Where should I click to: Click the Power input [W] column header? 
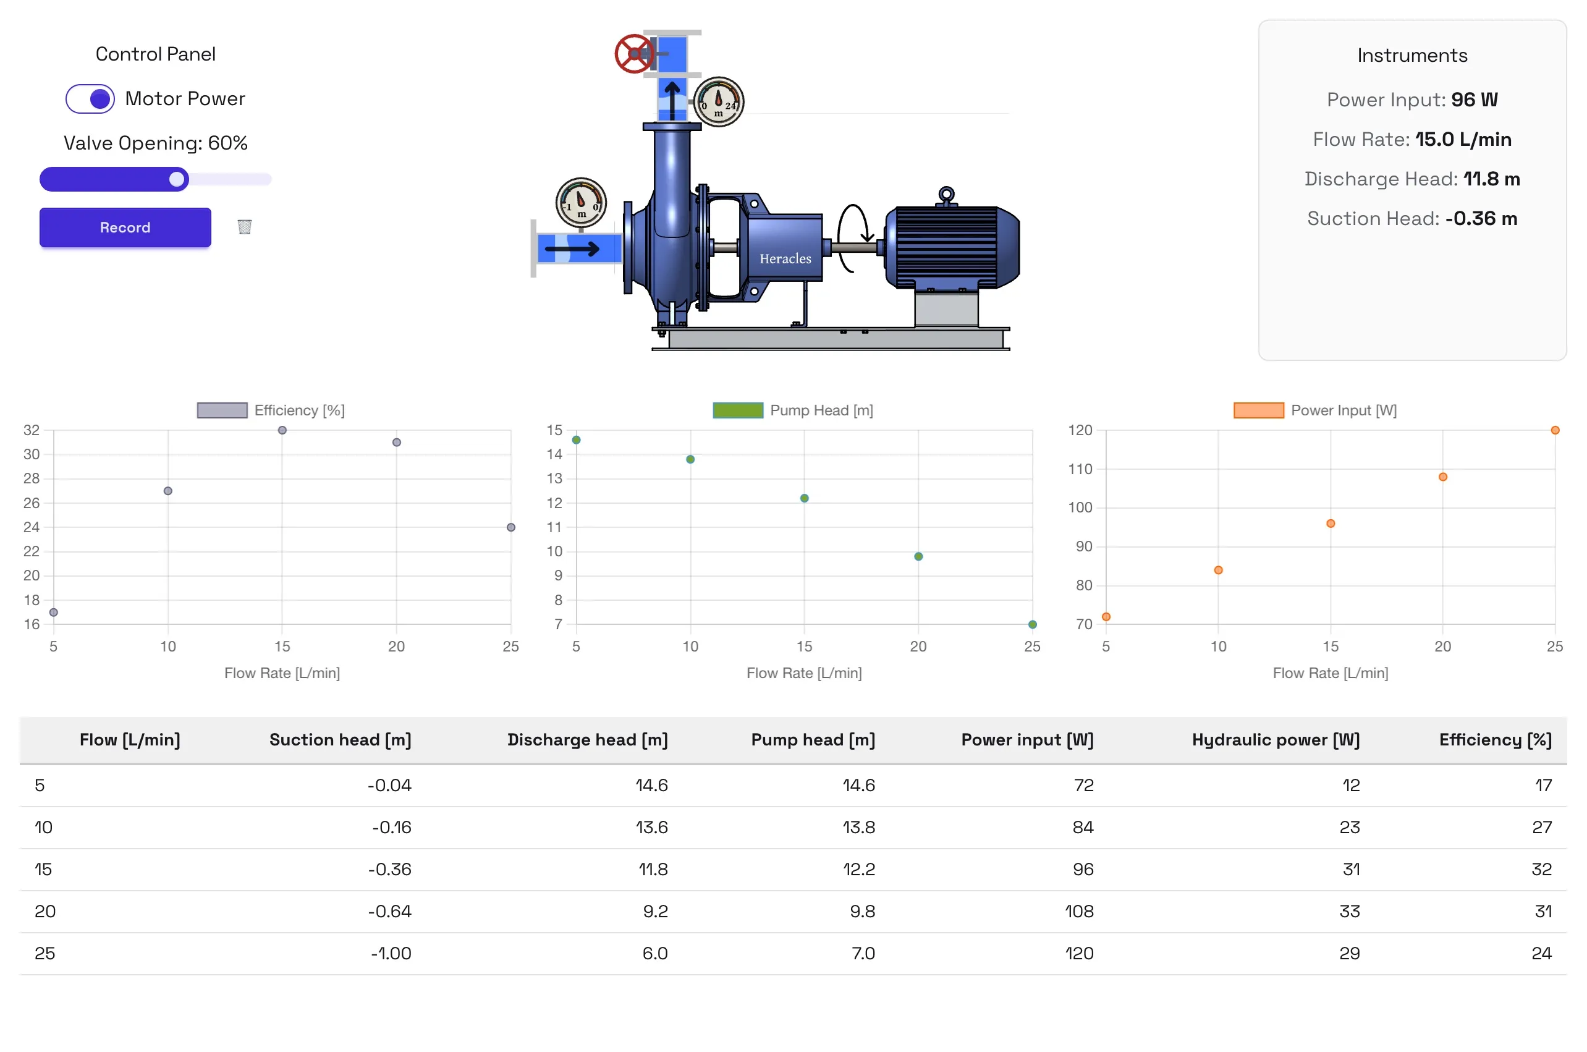(1028, 739)
